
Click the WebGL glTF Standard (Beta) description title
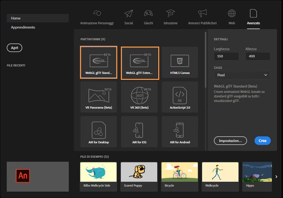pos(235,86)
